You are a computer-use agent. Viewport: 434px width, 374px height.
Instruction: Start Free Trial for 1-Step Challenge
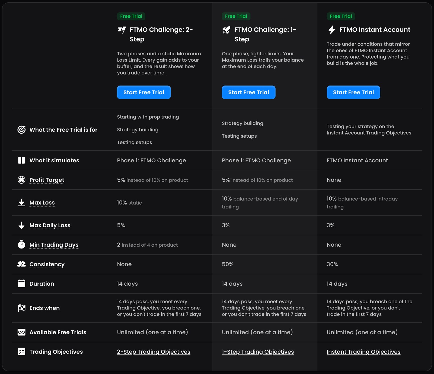248,92
